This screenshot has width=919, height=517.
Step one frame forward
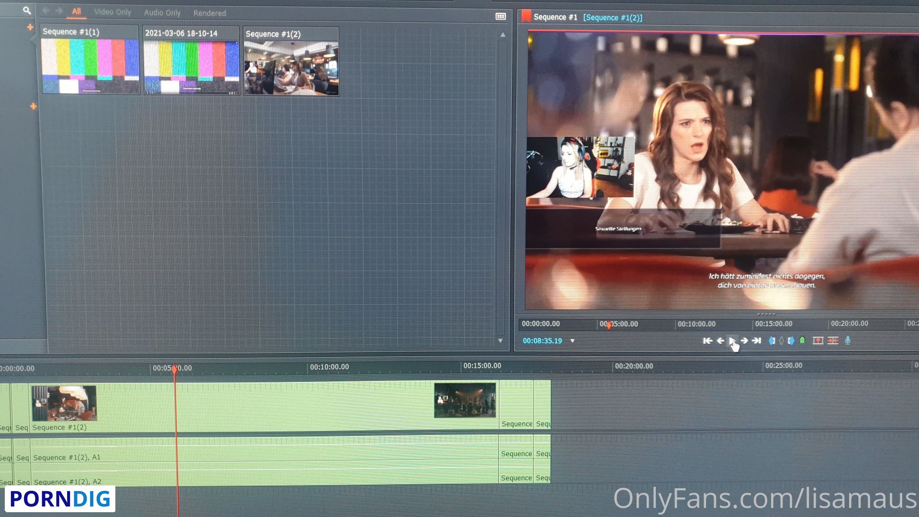[x=744, y=341]
